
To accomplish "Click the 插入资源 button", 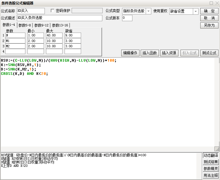I will [x=169, y=53].
